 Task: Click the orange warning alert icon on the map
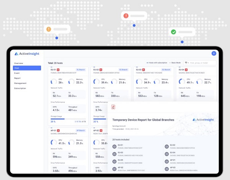[49, 29]
